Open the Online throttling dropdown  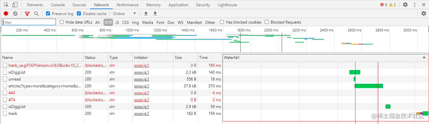pos(125,13)
